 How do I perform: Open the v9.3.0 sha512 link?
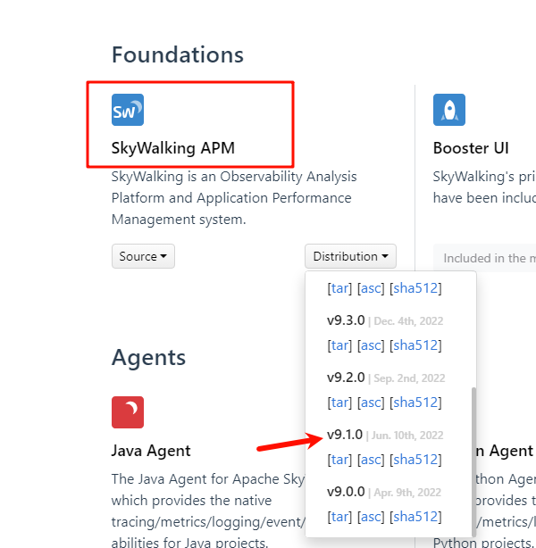(415, 345)
